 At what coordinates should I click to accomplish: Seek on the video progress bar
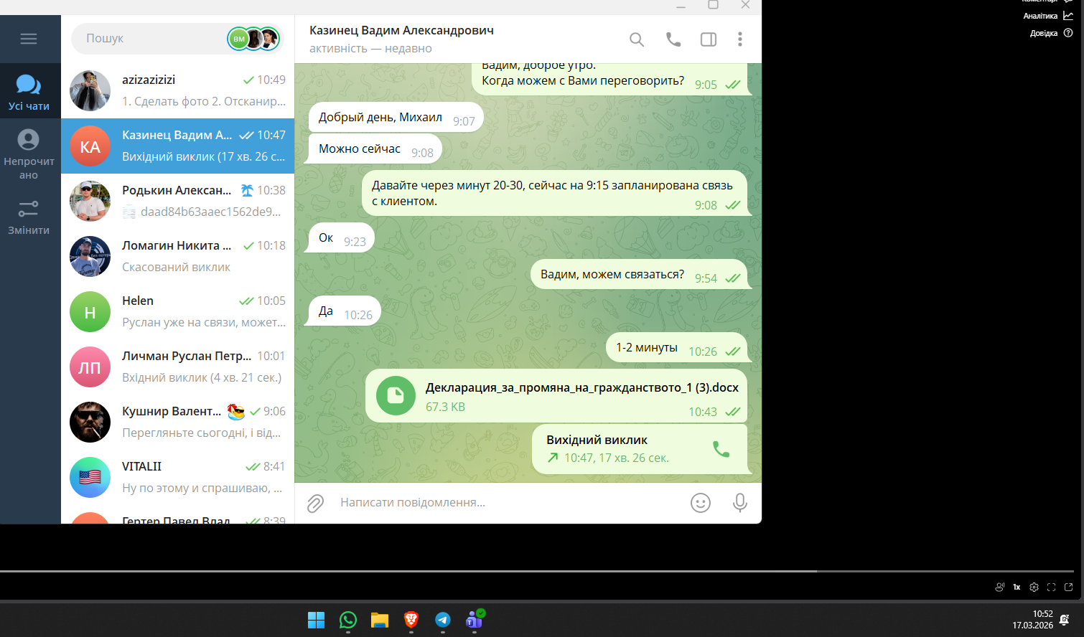537,571
